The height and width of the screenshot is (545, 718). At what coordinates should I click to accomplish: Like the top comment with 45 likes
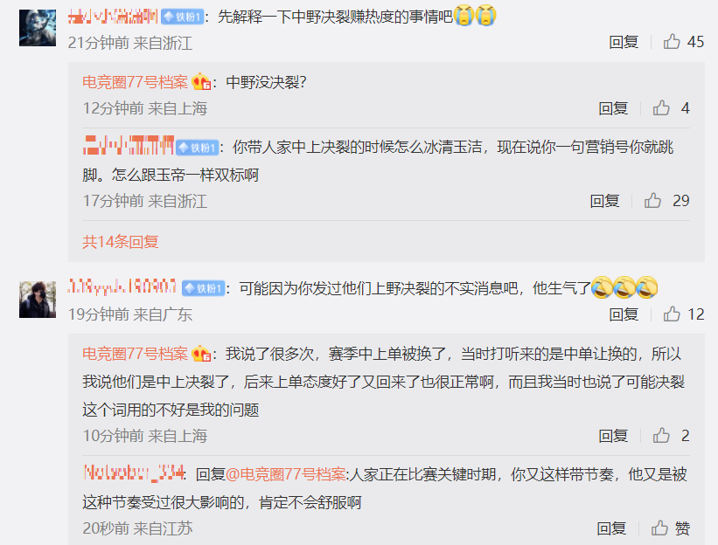point(672,42)
